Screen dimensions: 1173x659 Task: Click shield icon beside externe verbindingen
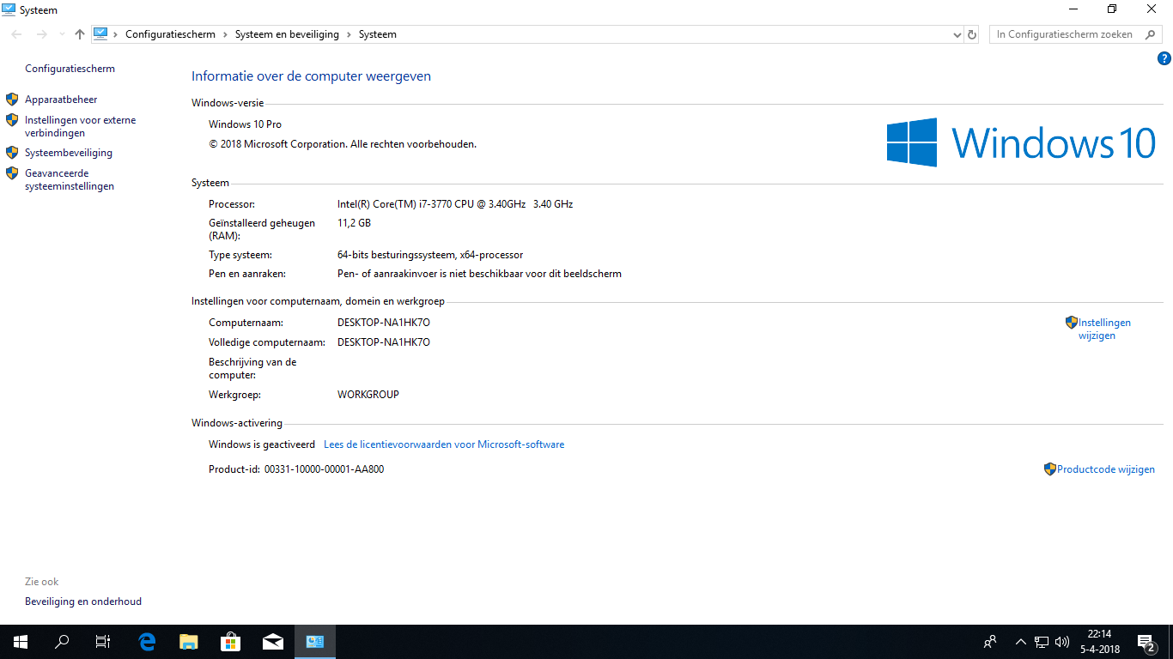coord(12,120)
